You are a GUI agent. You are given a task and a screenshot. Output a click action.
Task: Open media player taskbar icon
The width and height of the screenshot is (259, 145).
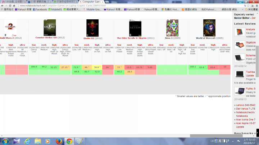[x=48, y=141]
